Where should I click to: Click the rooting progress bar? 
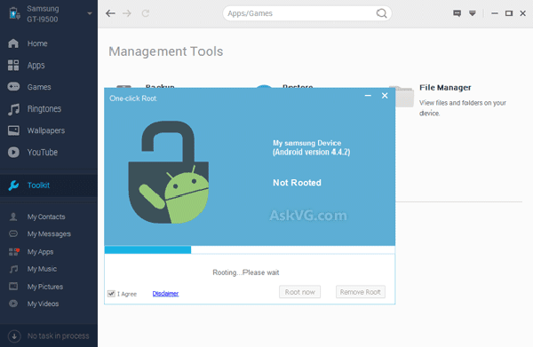[250, 250]
